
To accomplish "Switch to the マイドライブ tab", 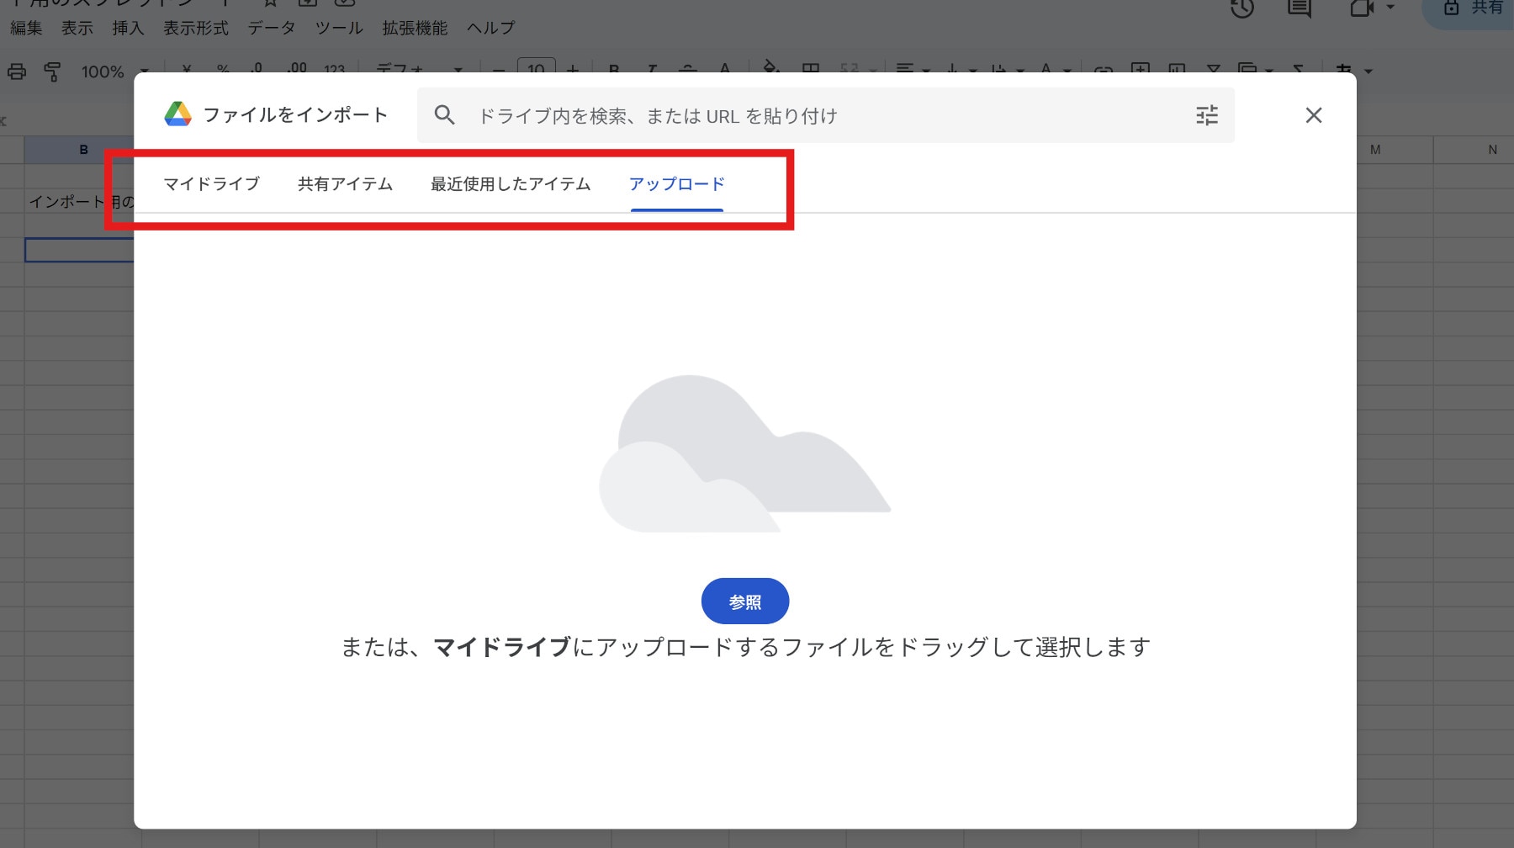I will tap(211, 184).
